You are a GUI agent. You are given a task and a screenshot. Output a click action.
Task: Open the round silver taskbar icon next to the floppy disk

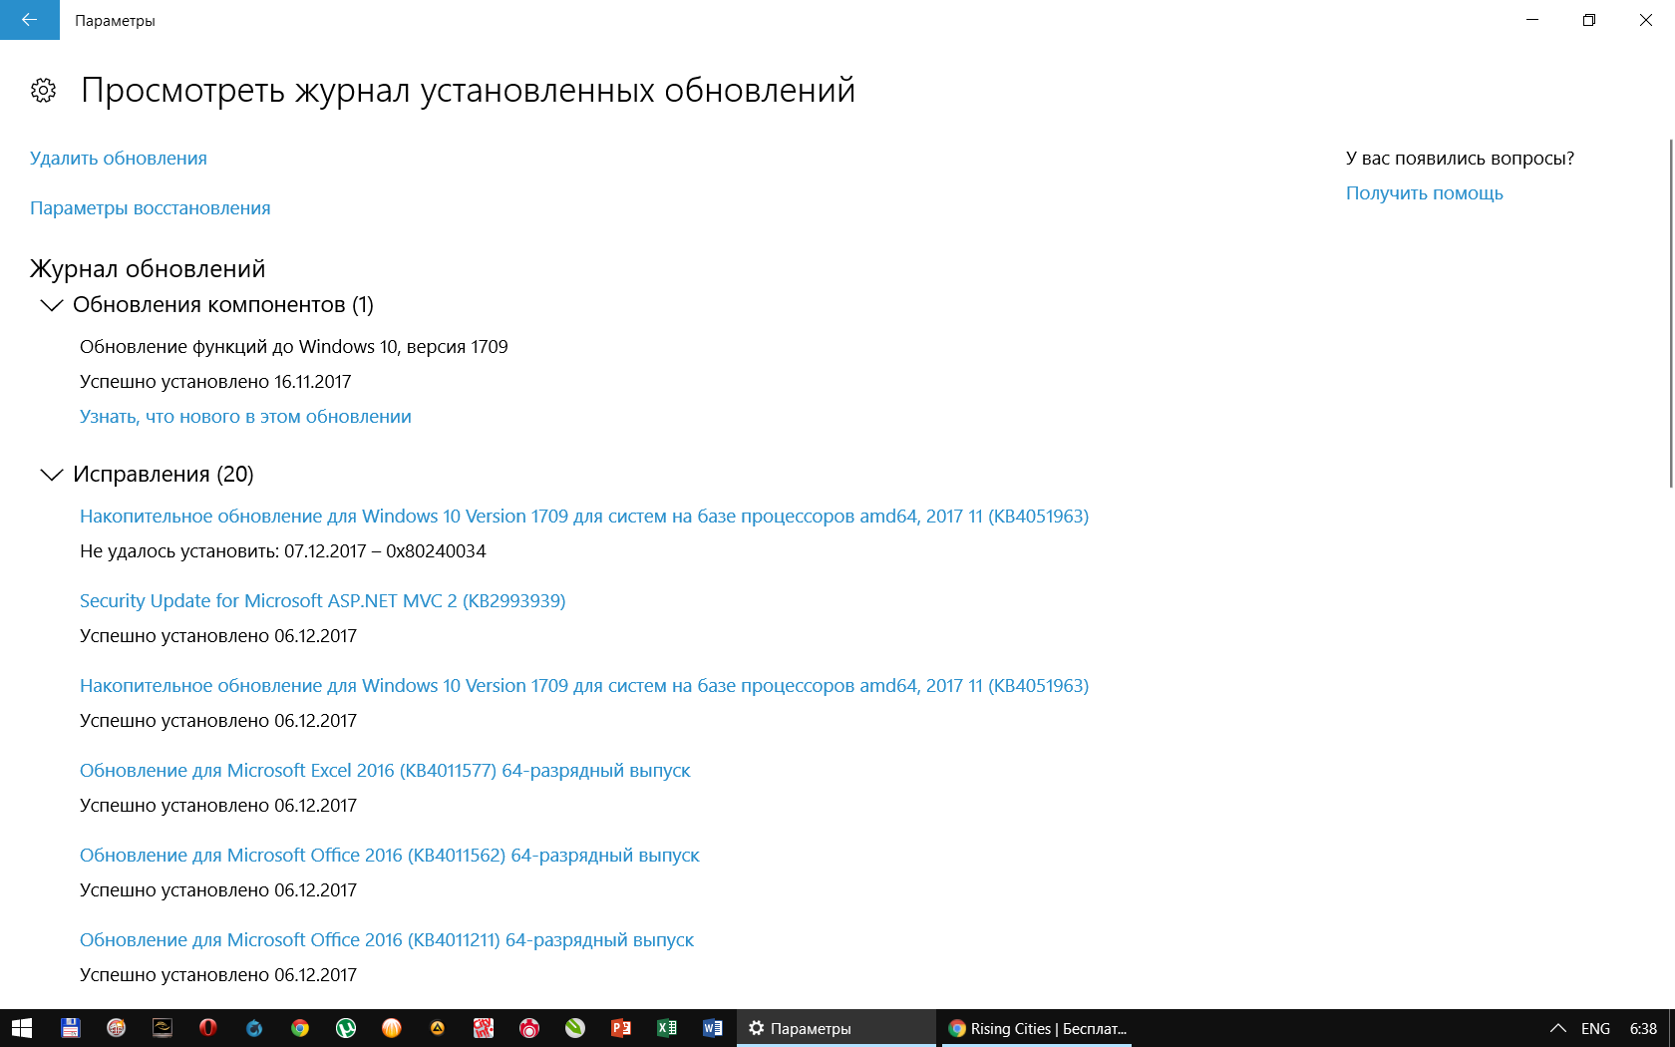pos(116,1028)
